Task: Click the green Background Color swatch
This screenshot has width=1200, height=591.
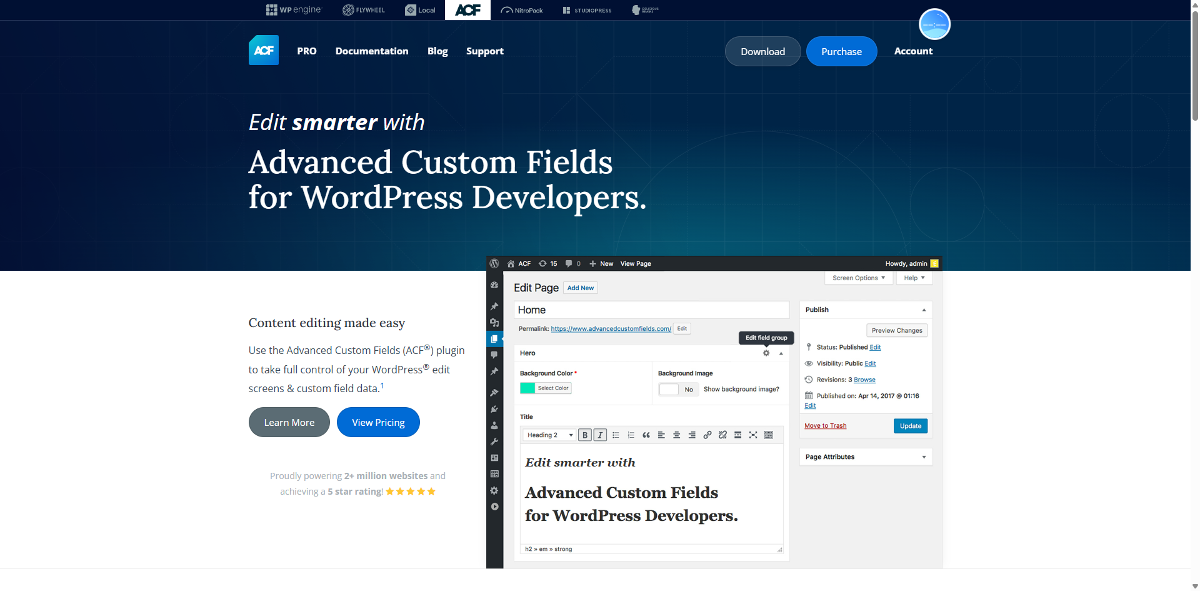Action: point(527,388)
